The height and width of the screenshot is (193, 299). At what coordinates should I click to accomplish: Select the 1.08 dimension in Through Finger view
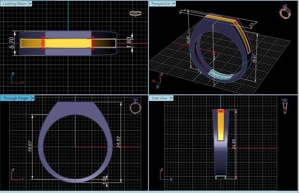point(105,180)
